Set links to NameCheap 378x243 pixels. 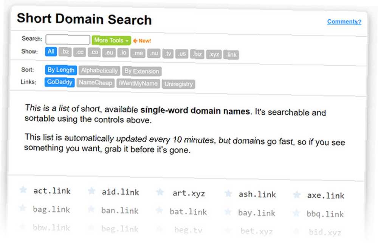point(96,83)
